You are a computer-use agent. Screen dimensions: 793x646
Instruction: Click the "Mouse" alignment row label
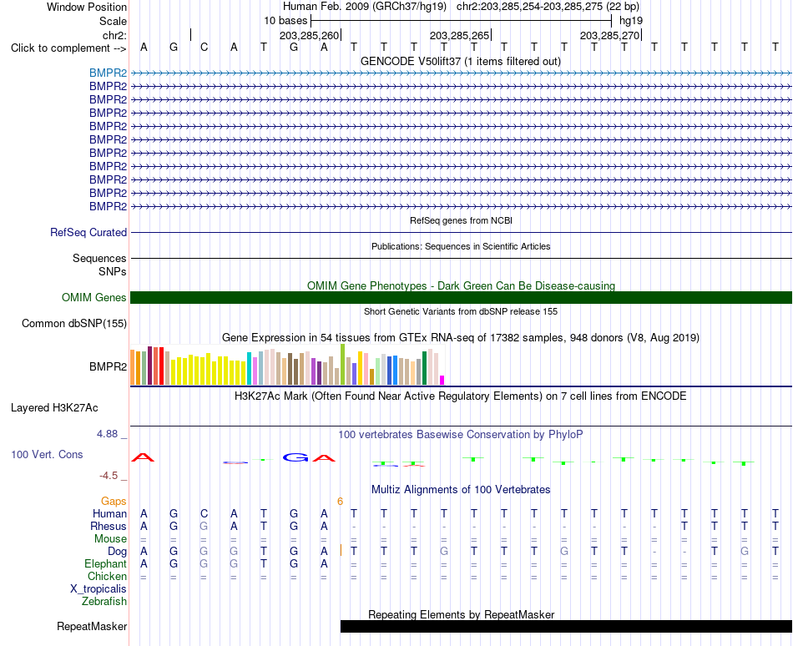110,539
